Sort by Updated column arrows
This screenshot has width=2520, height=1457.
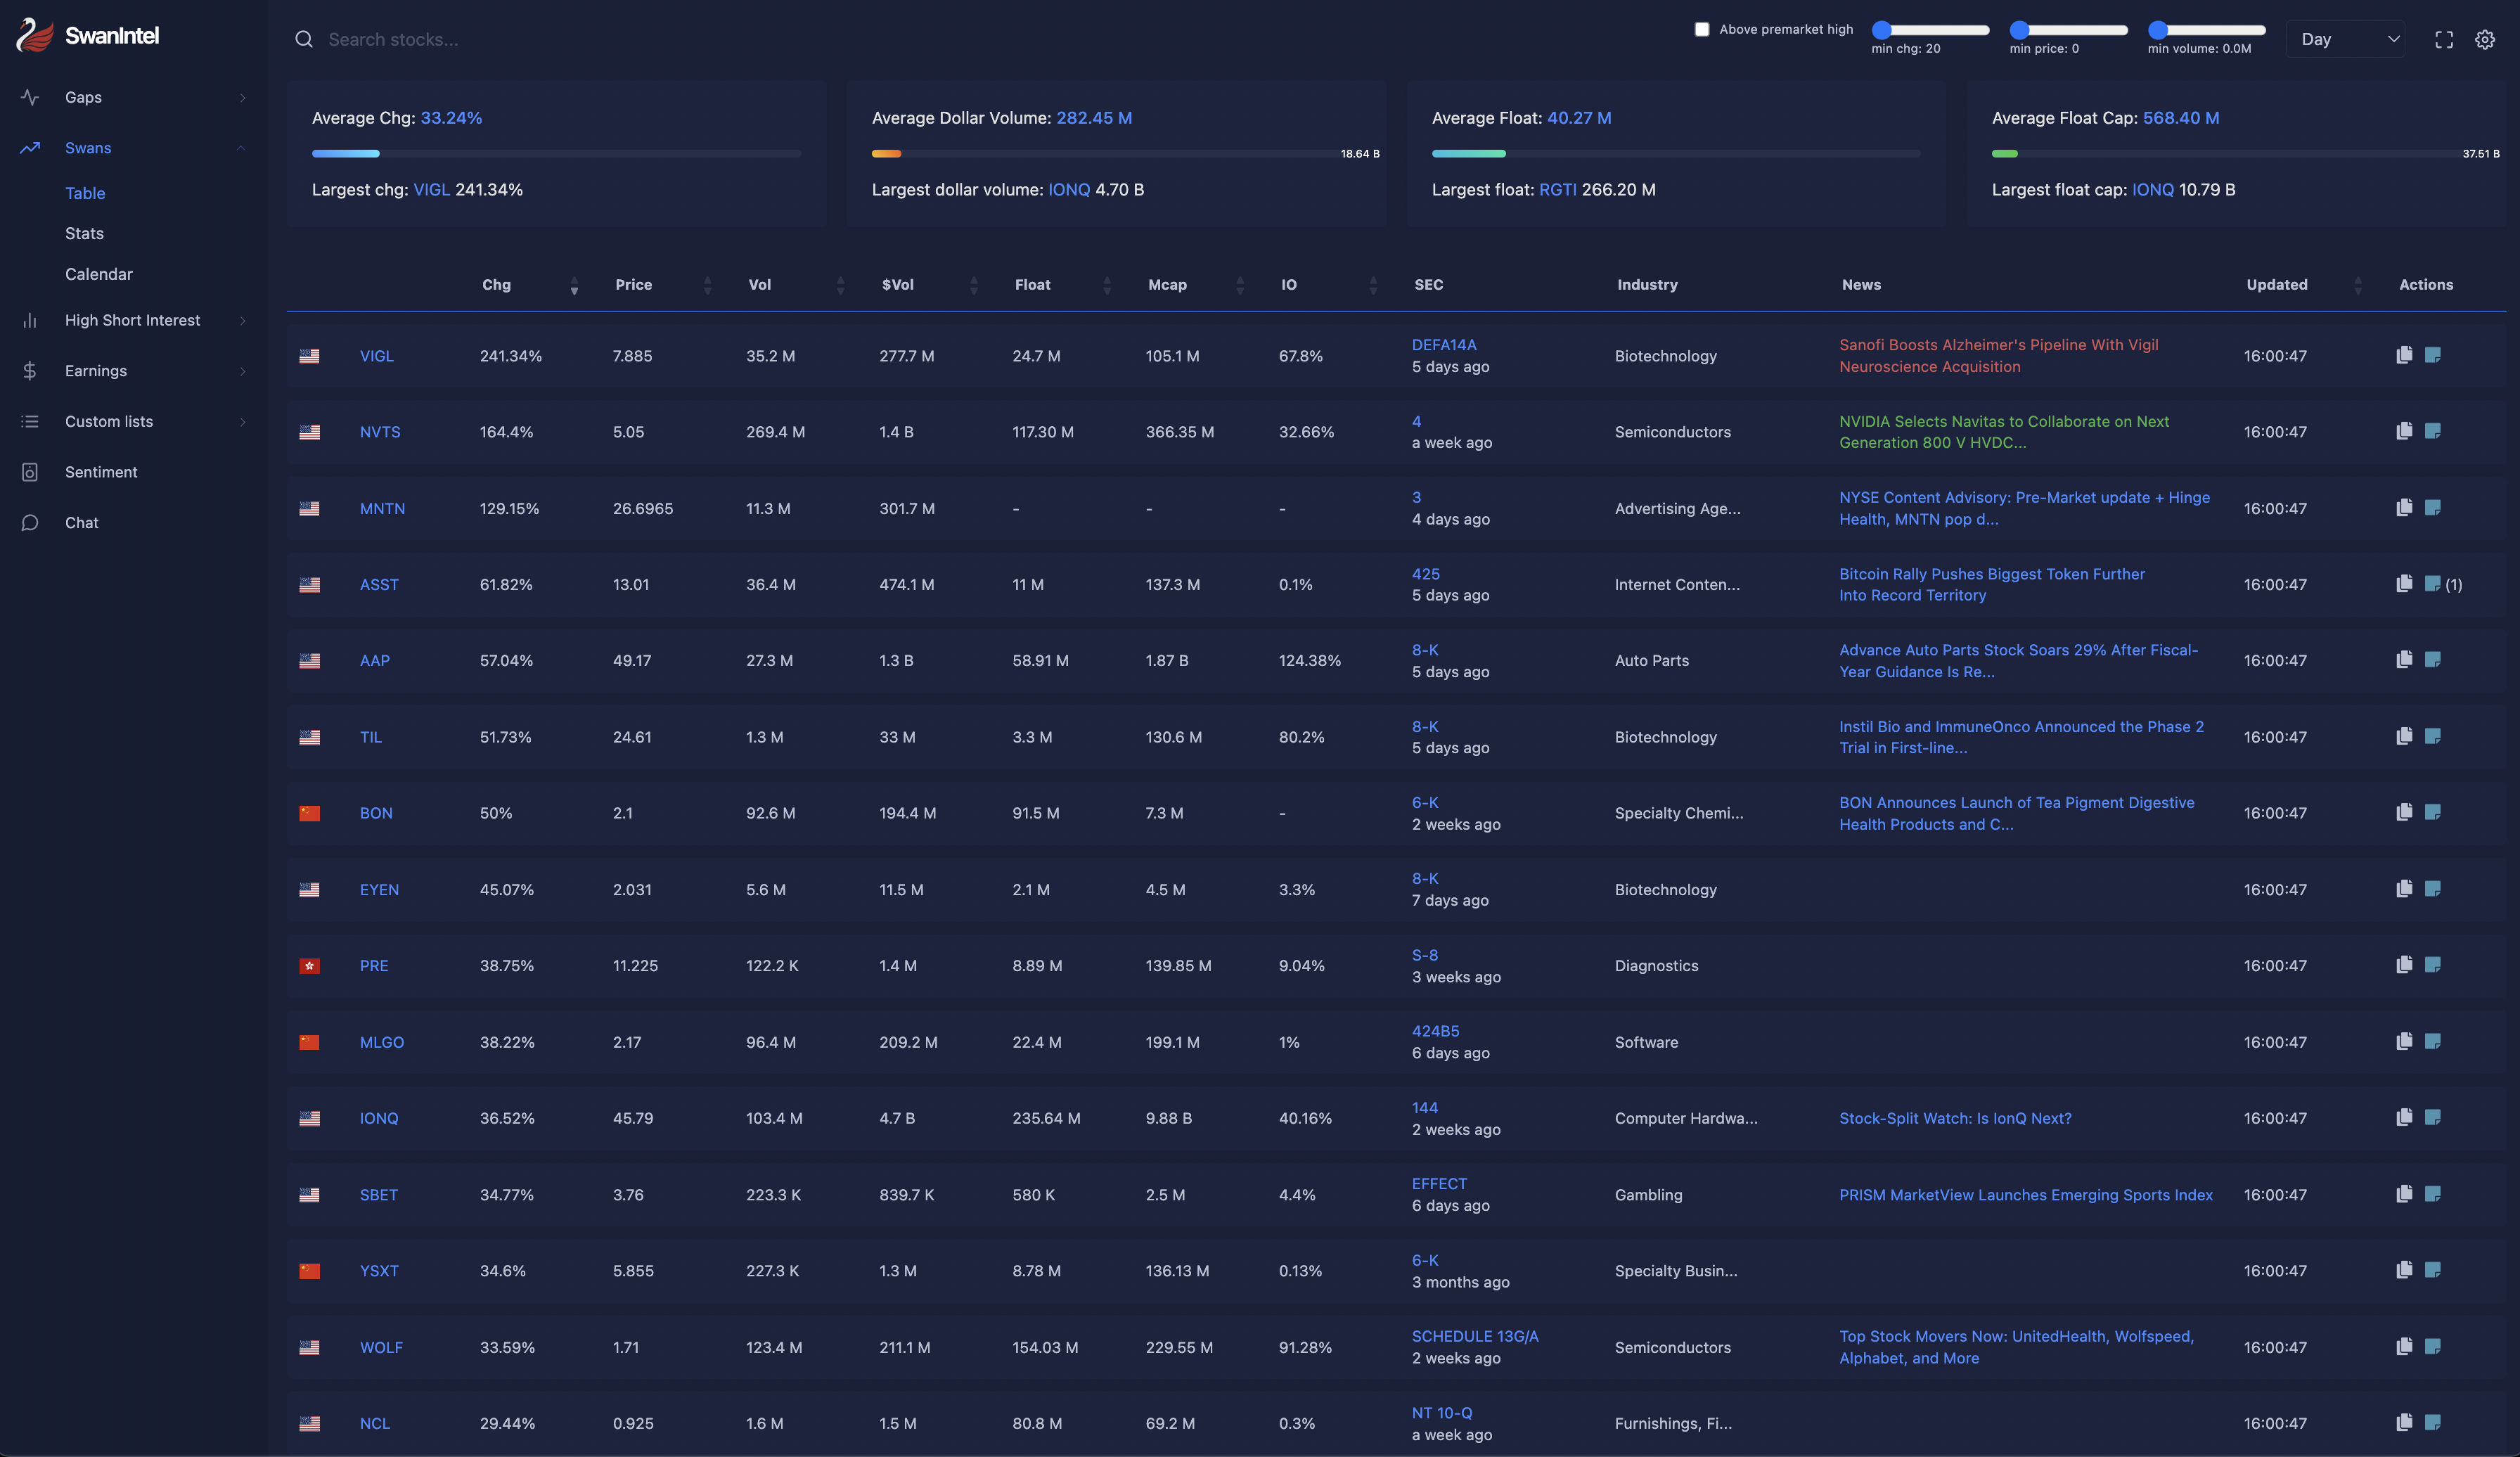(2358, 286)
